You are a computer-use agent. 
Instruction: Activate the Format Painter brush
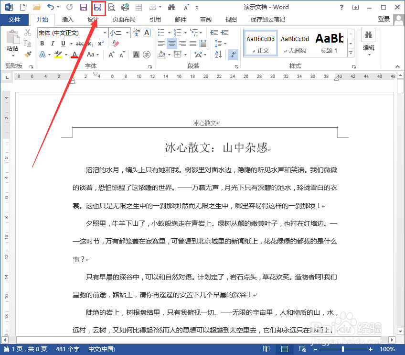(x=28, y=55)
